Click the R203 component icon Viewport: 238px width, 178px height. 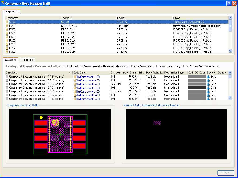pyautogui.click(x=7, y=52)
